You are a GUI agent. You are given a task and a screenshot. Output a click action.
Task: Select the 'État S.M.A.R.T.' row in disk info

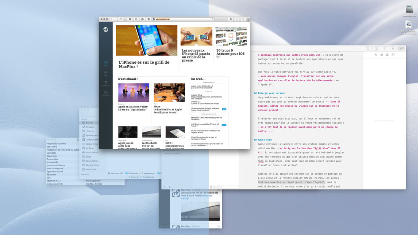click(85, 181)
